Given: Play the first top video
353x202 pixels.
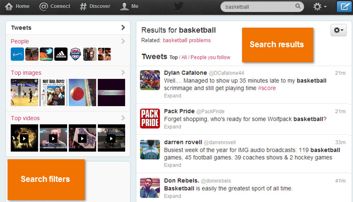Looking at the screenshot, I should (24, 138).
